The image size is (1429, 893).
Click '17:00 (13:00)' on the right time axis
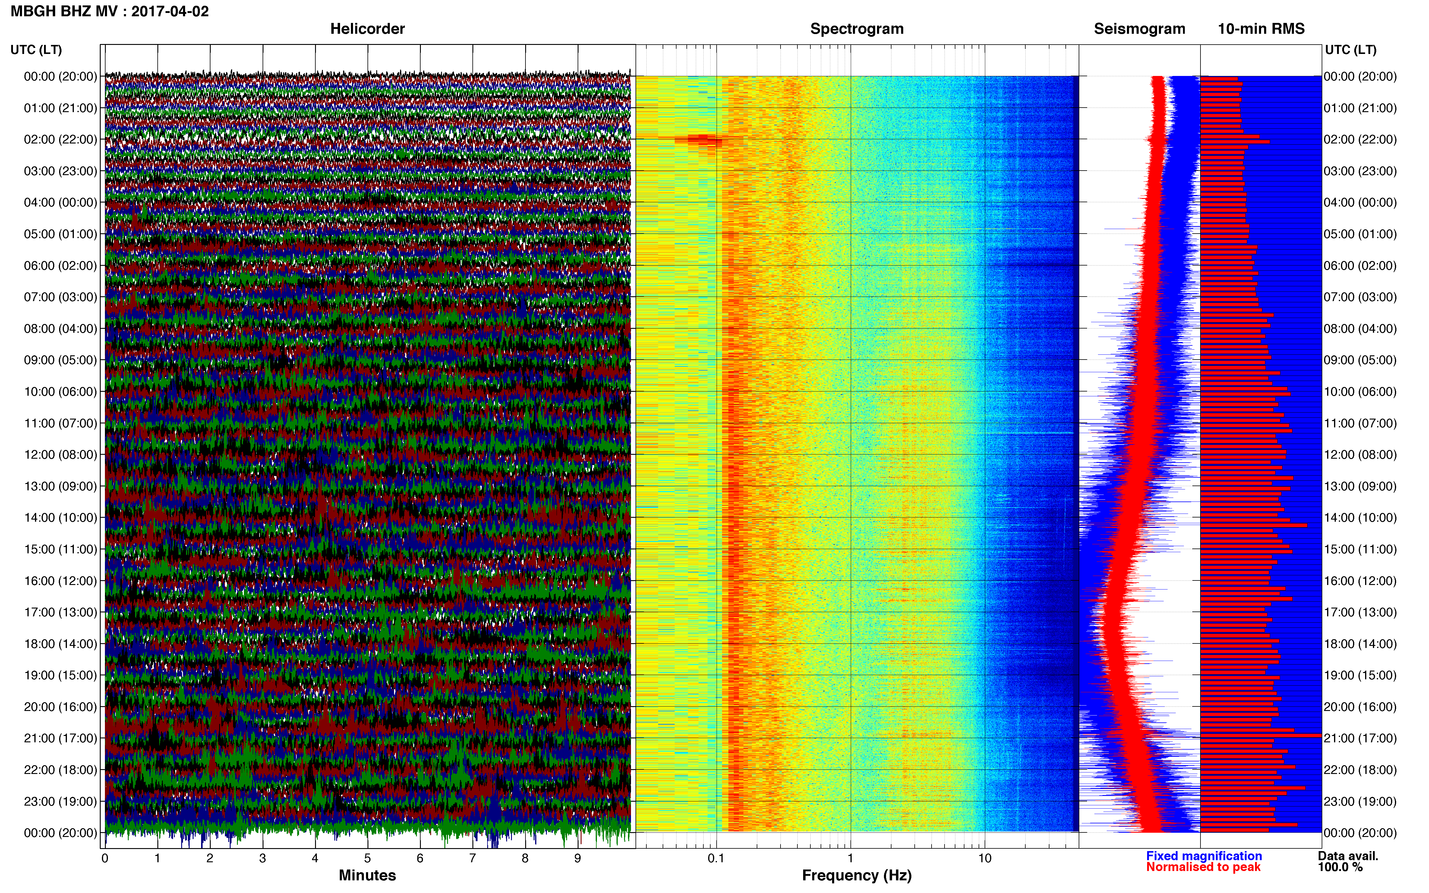pyautogui.click(x=1360, y=612)
